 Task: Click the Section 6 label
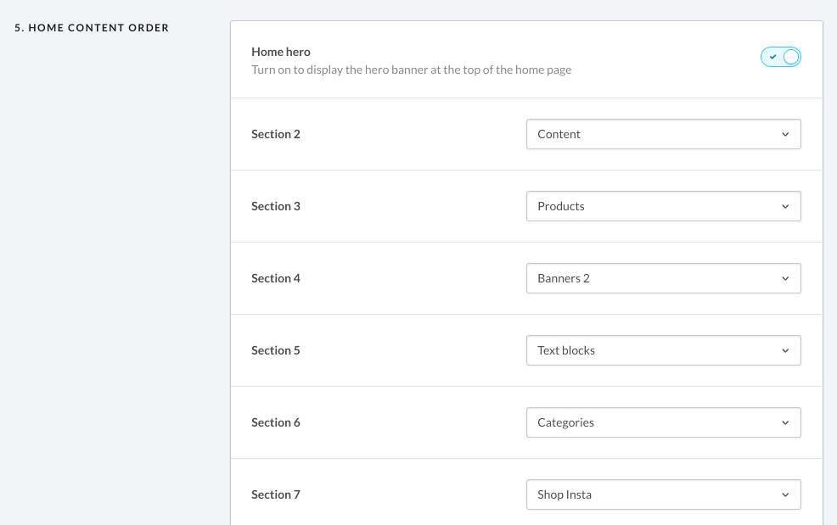click(276, 422)
